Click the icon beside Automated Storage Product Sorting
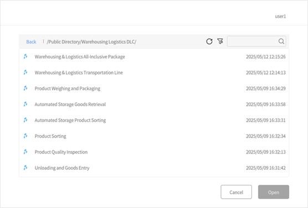Viewport: 308px width, 208px height. 25,120
